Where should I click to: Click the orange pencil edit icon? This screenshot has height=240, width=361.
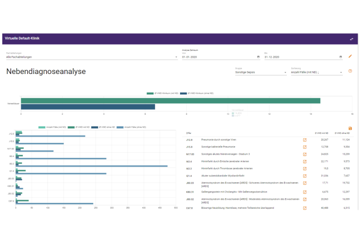tap(350, 56)
